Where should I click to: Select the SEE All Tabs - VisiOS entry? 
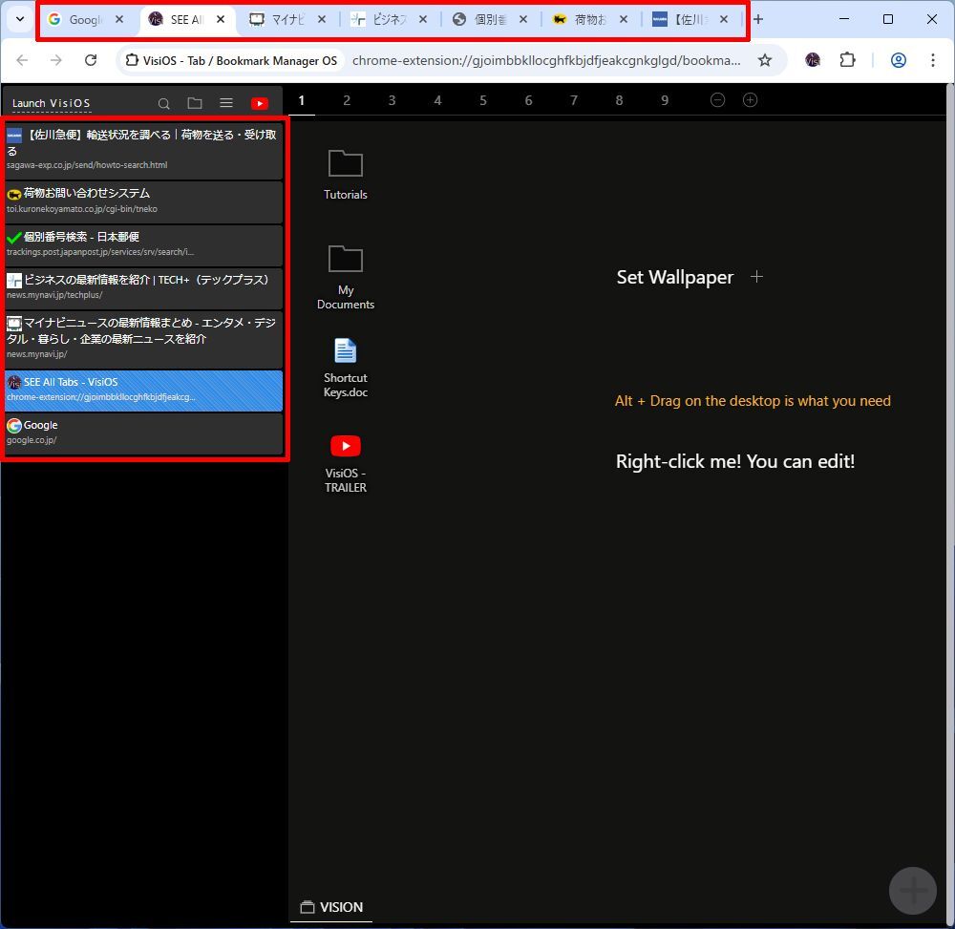tap(144, 391)
